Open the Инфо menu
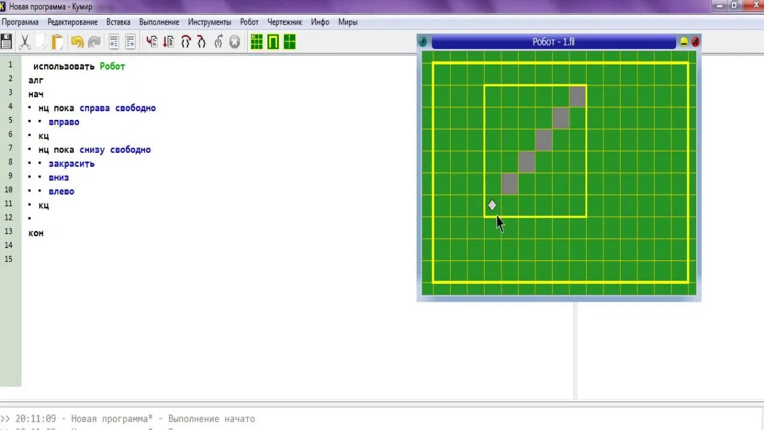Viewport: 764px width, 430px height. click(320, 22)
